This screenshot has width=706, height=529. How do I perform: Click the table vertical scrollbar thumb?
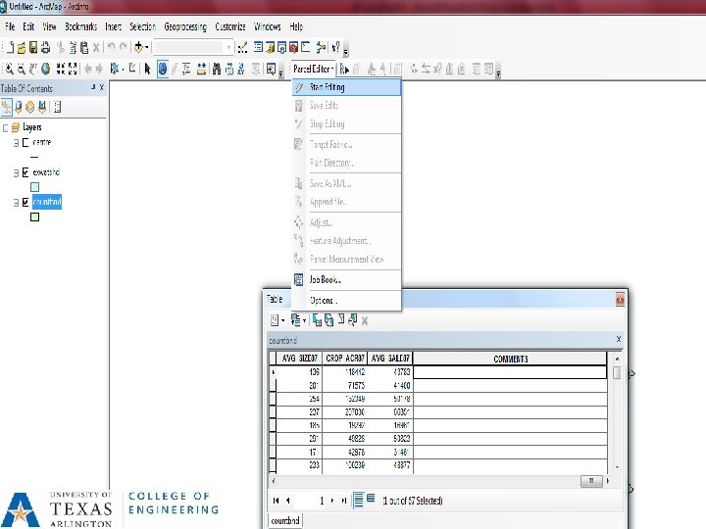[x=617, y=372]
